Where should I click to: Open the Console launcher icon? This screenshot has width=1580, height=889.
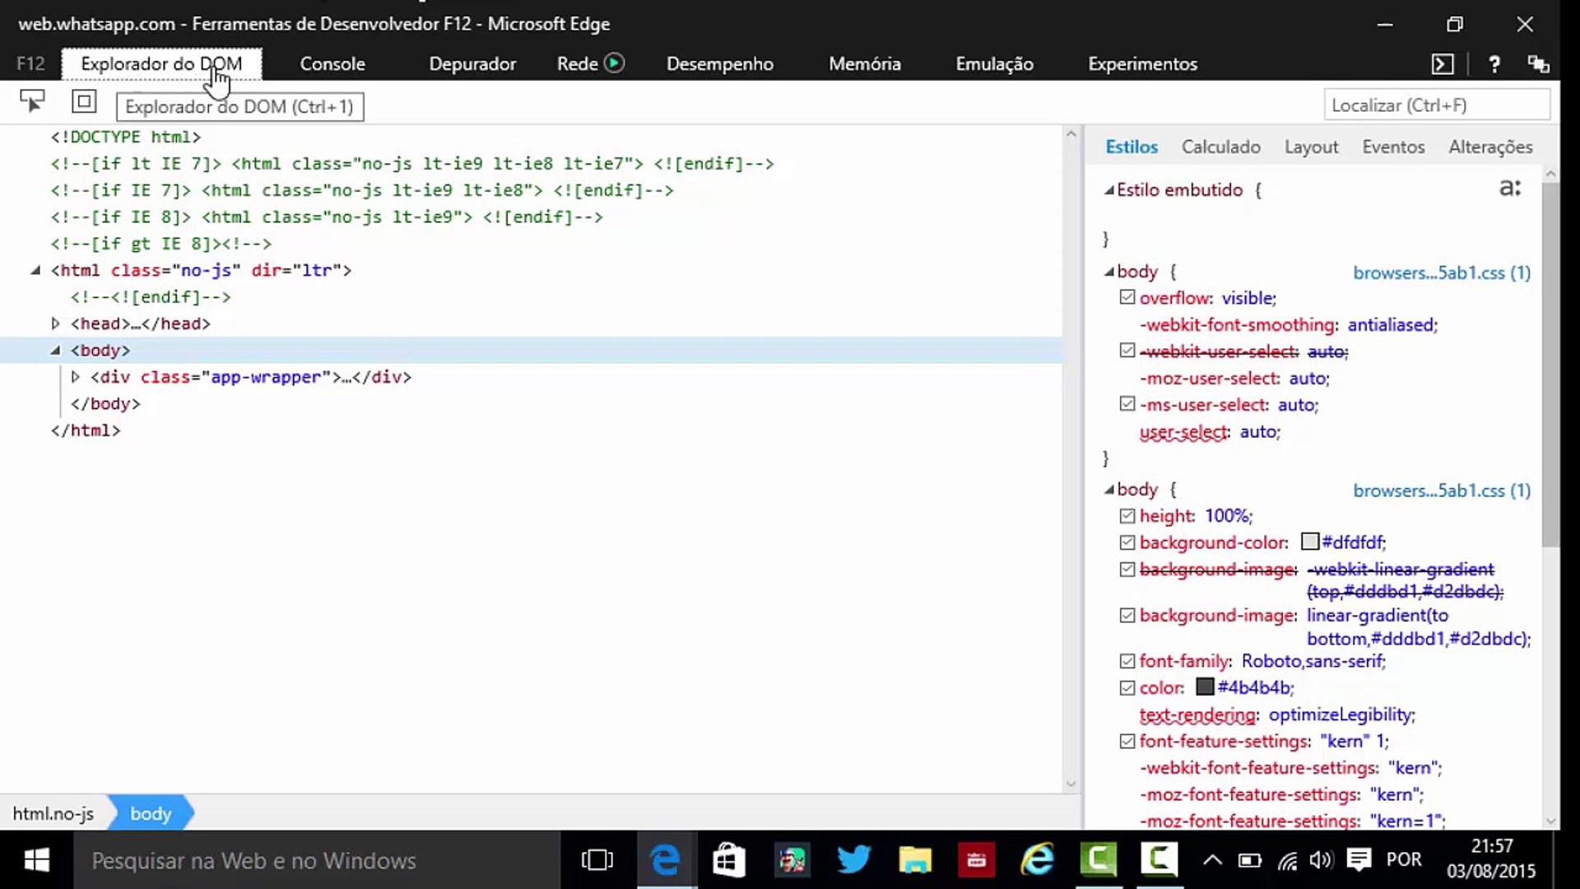[x=1443, y=63]
